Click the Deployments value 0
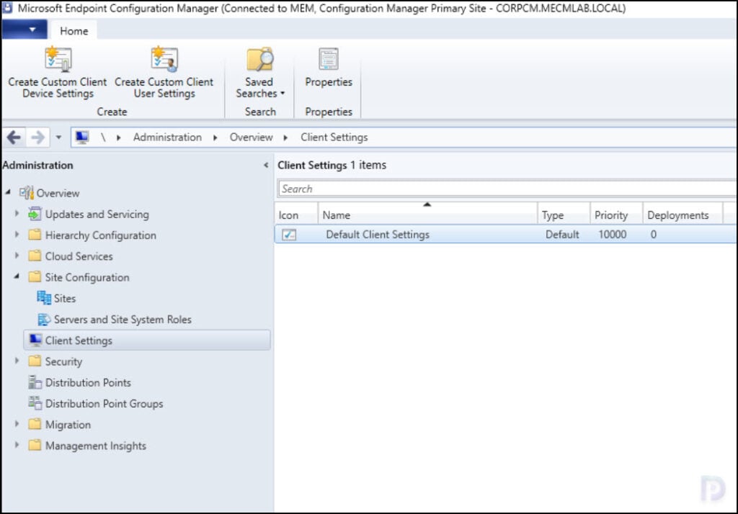 coord(653,234)
